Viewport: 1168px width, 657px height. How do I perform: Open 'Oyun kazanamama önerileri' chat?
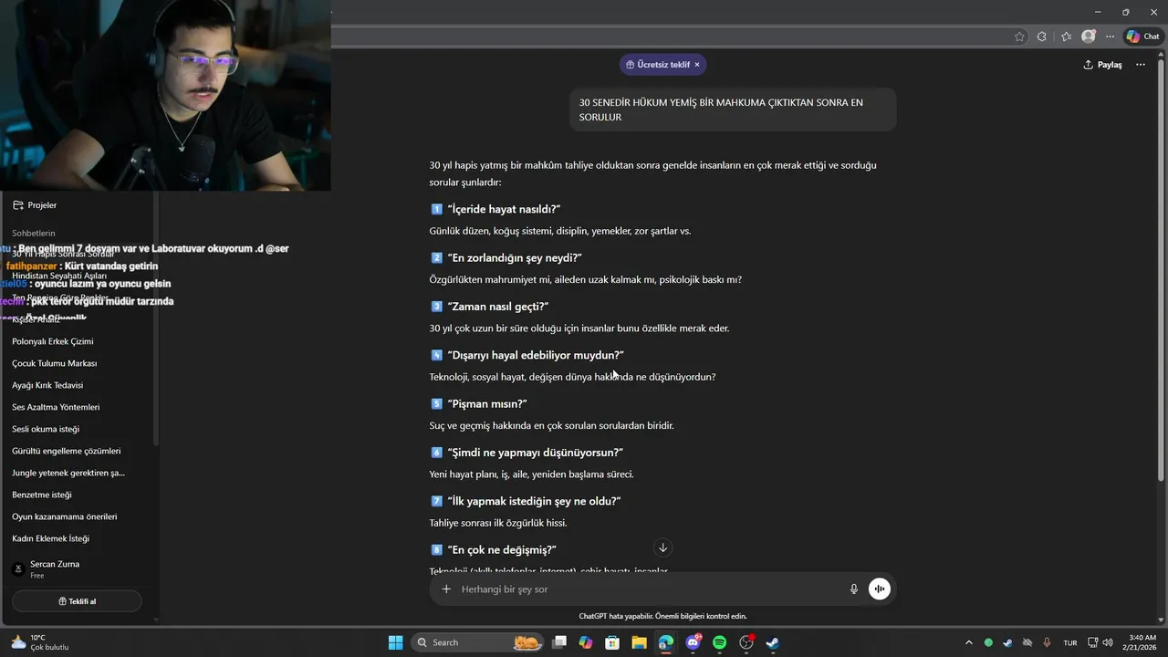point(65,516)
